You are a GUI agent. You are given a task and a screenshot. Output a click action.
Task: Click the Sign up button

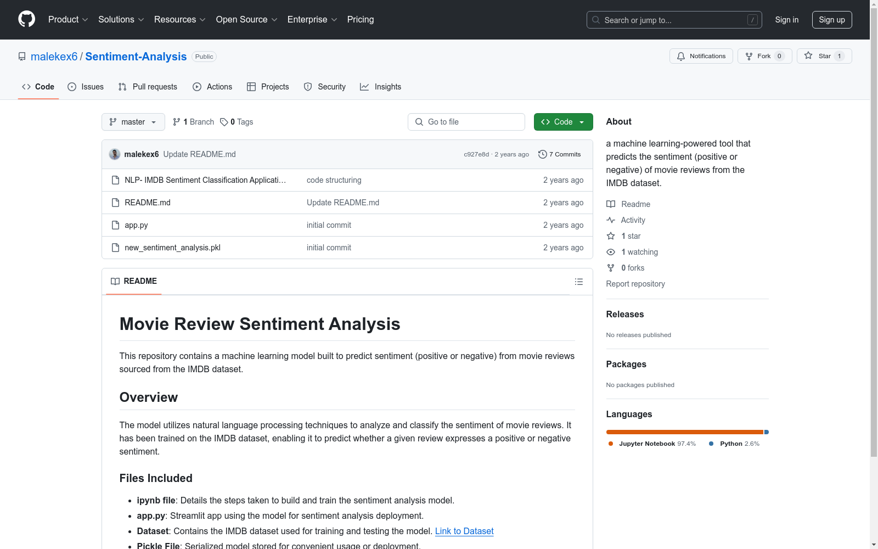[x=832, y=20]
